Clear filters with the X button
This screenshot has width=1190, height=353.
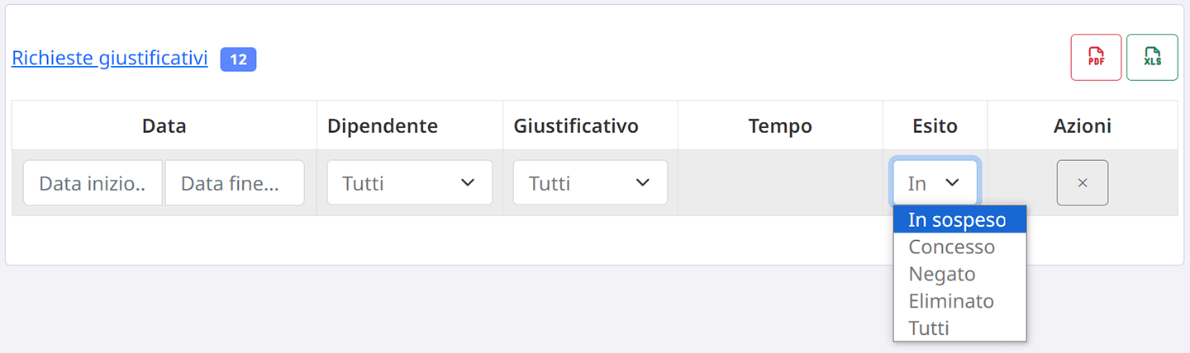point(1083,182)
